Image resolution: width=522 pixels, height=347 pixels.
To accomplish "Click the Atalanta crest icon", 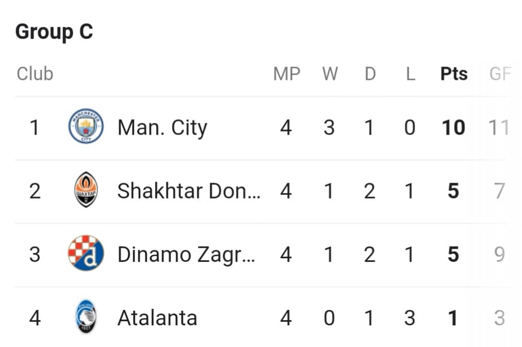I will click(x=86, y=317).
